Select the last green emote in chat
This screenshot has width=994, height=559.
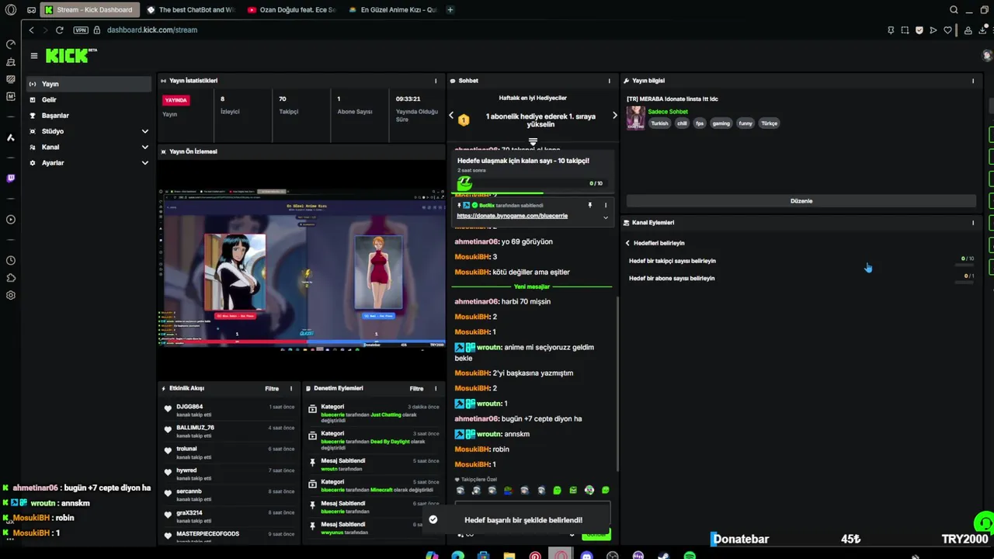point(606,490)
